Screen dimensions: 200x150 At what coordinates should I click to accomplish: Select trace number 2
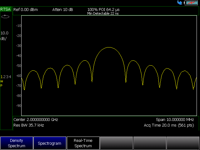(4, 77)
